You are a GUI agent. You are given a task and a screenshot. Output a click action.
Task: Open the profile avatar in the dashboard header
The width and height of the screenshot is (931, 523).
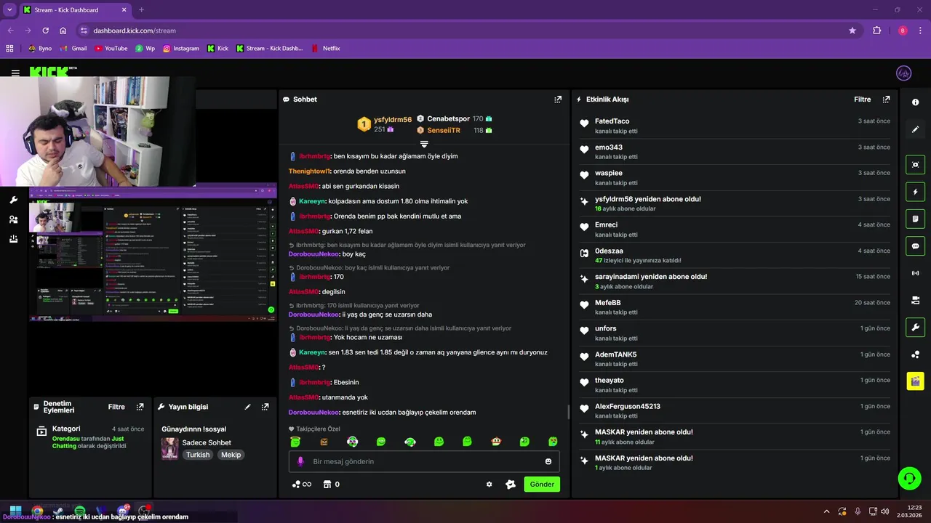pyautogui.click(x=904, y=73)
